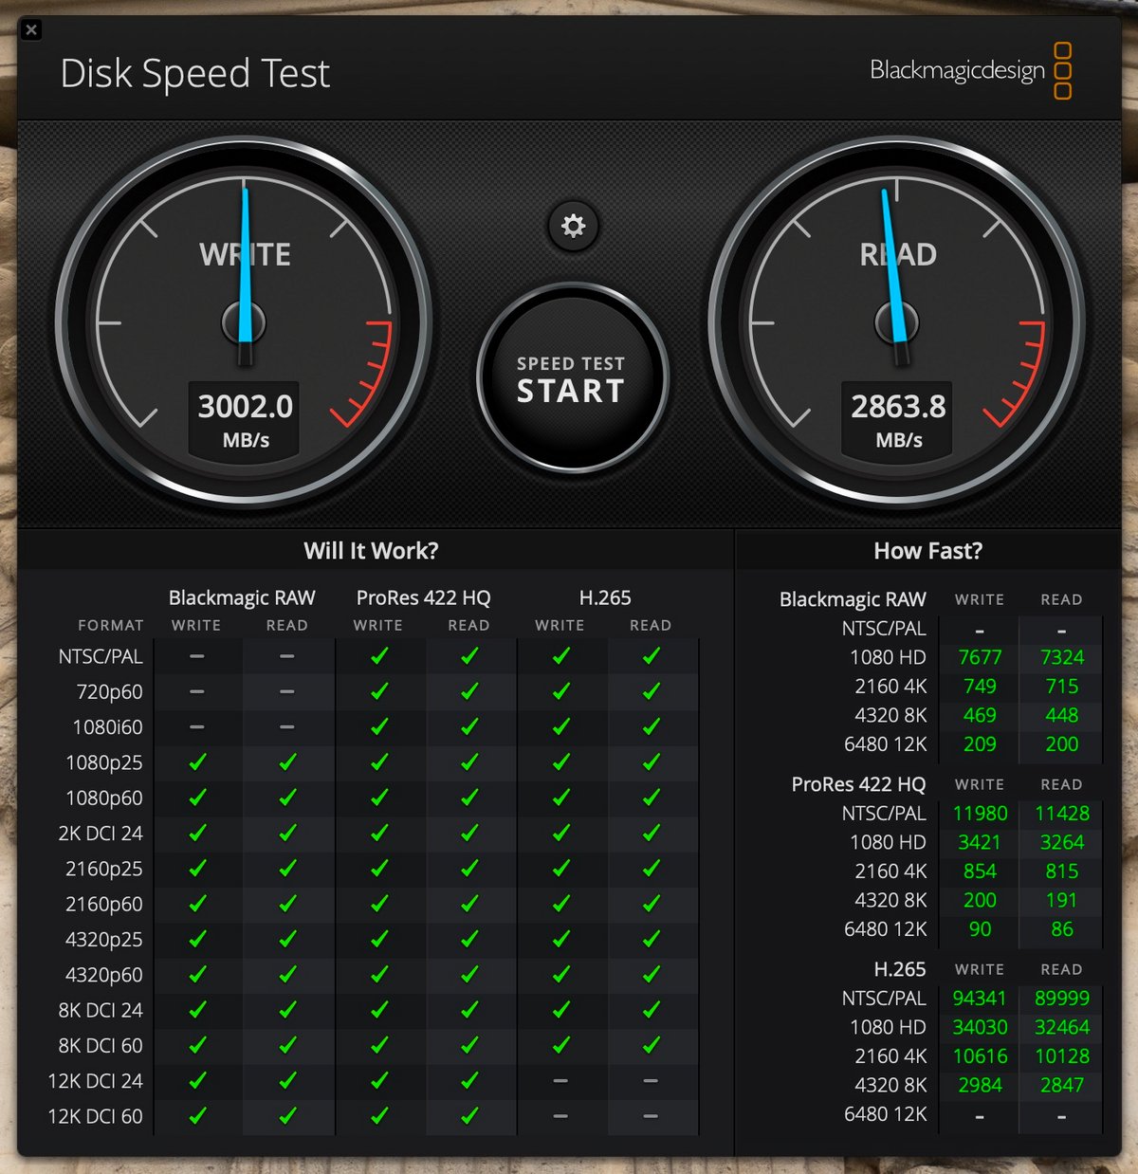Viewport: 1138px width, 1174px height.
Task: Click Blackmagic RAW read checkmark for 1080p60
Action: (287, 798)
